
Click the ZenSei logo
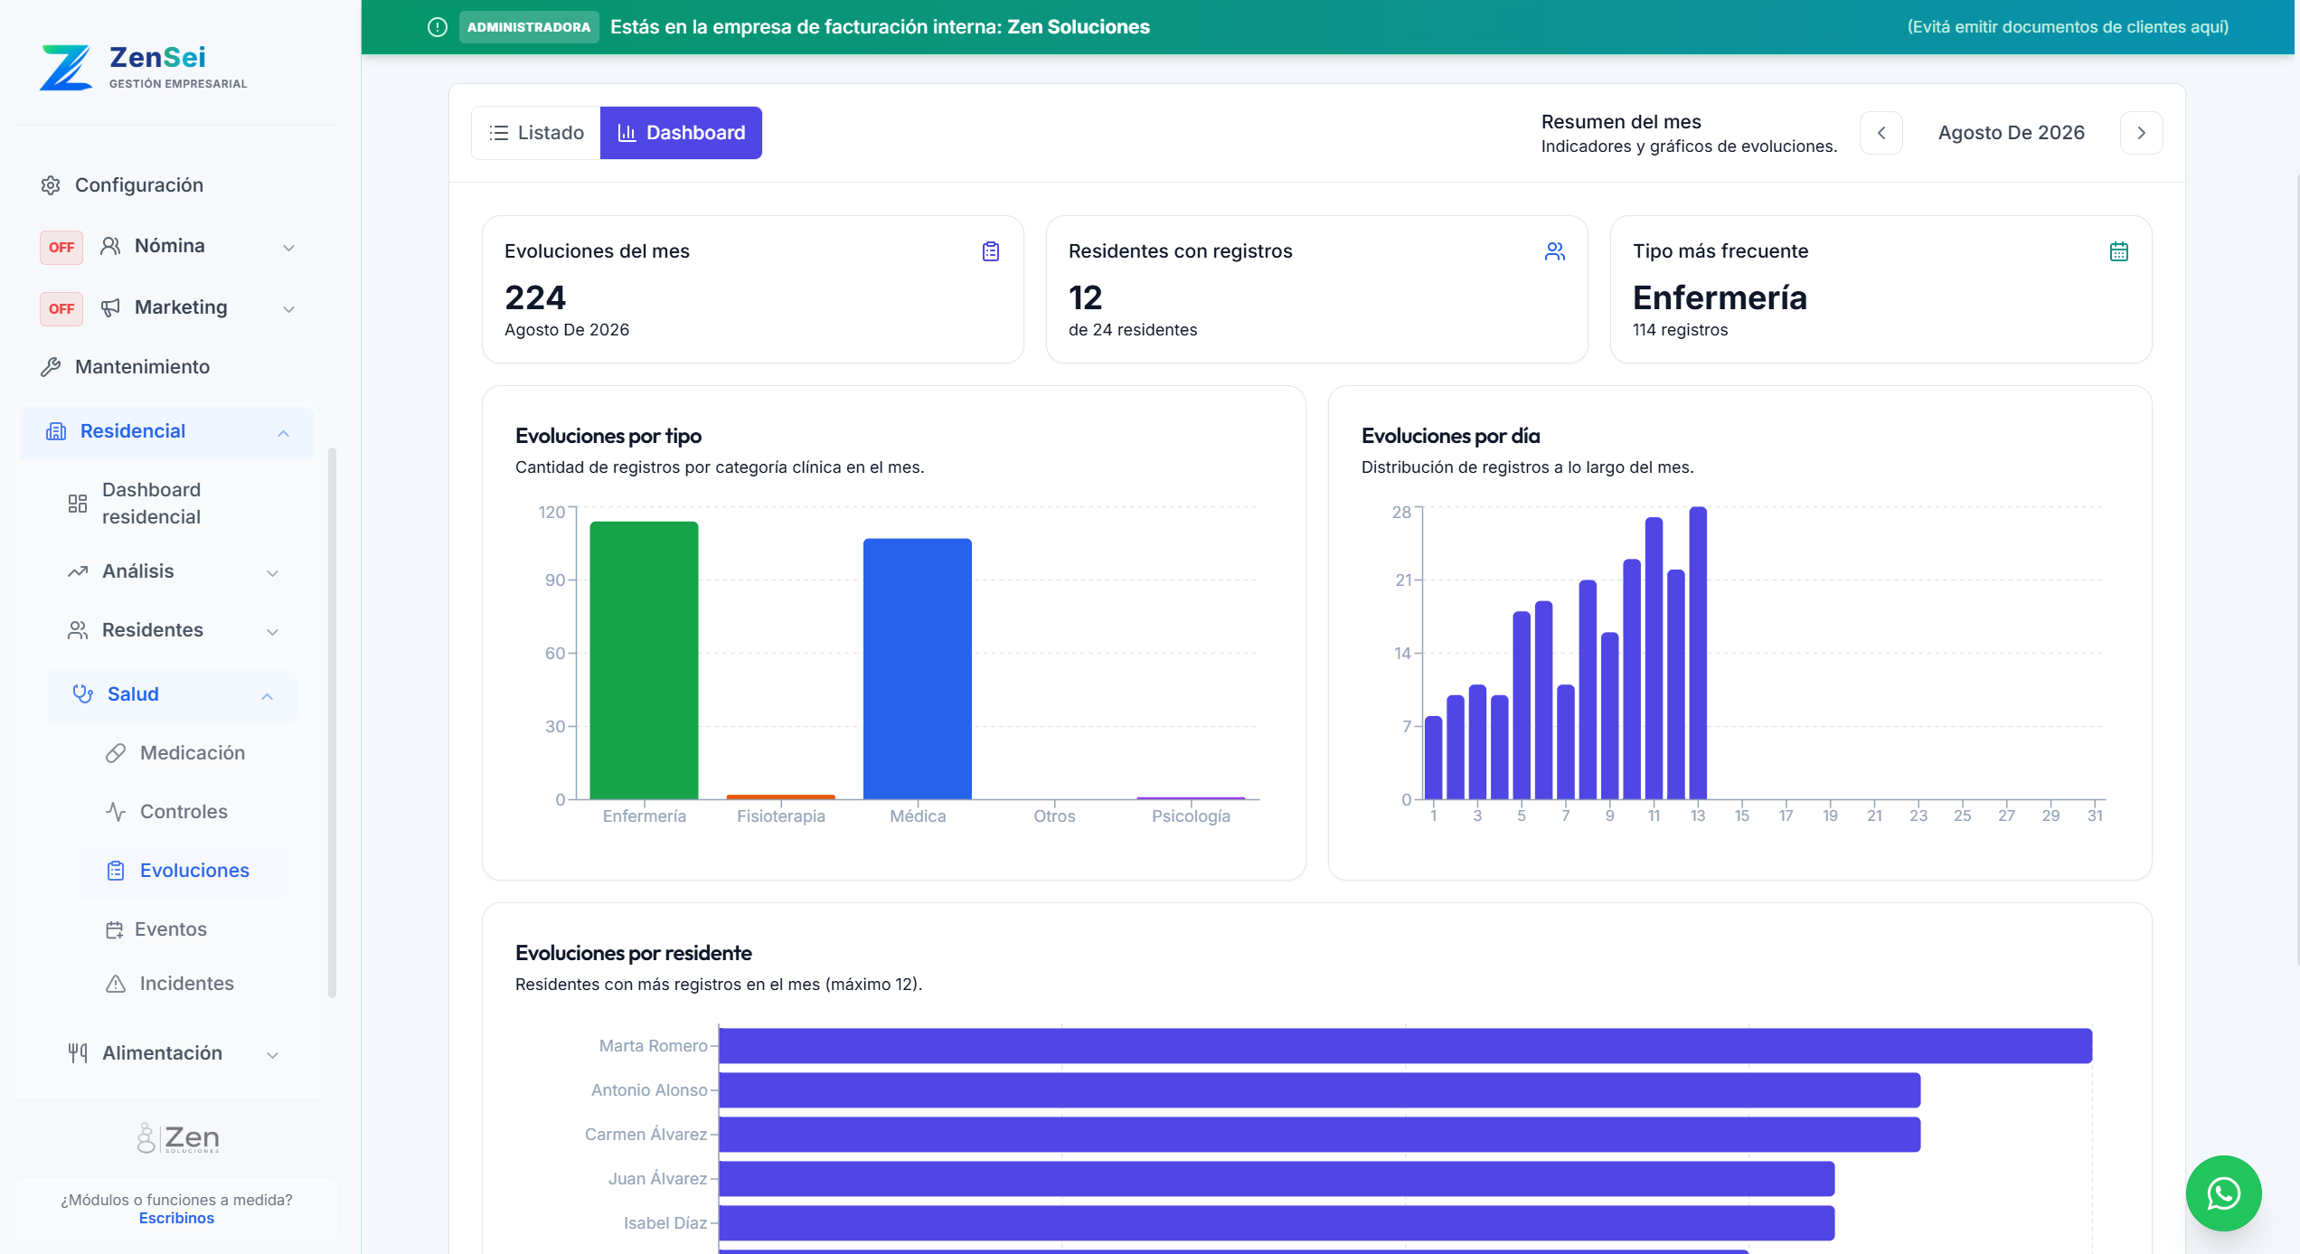143,67
